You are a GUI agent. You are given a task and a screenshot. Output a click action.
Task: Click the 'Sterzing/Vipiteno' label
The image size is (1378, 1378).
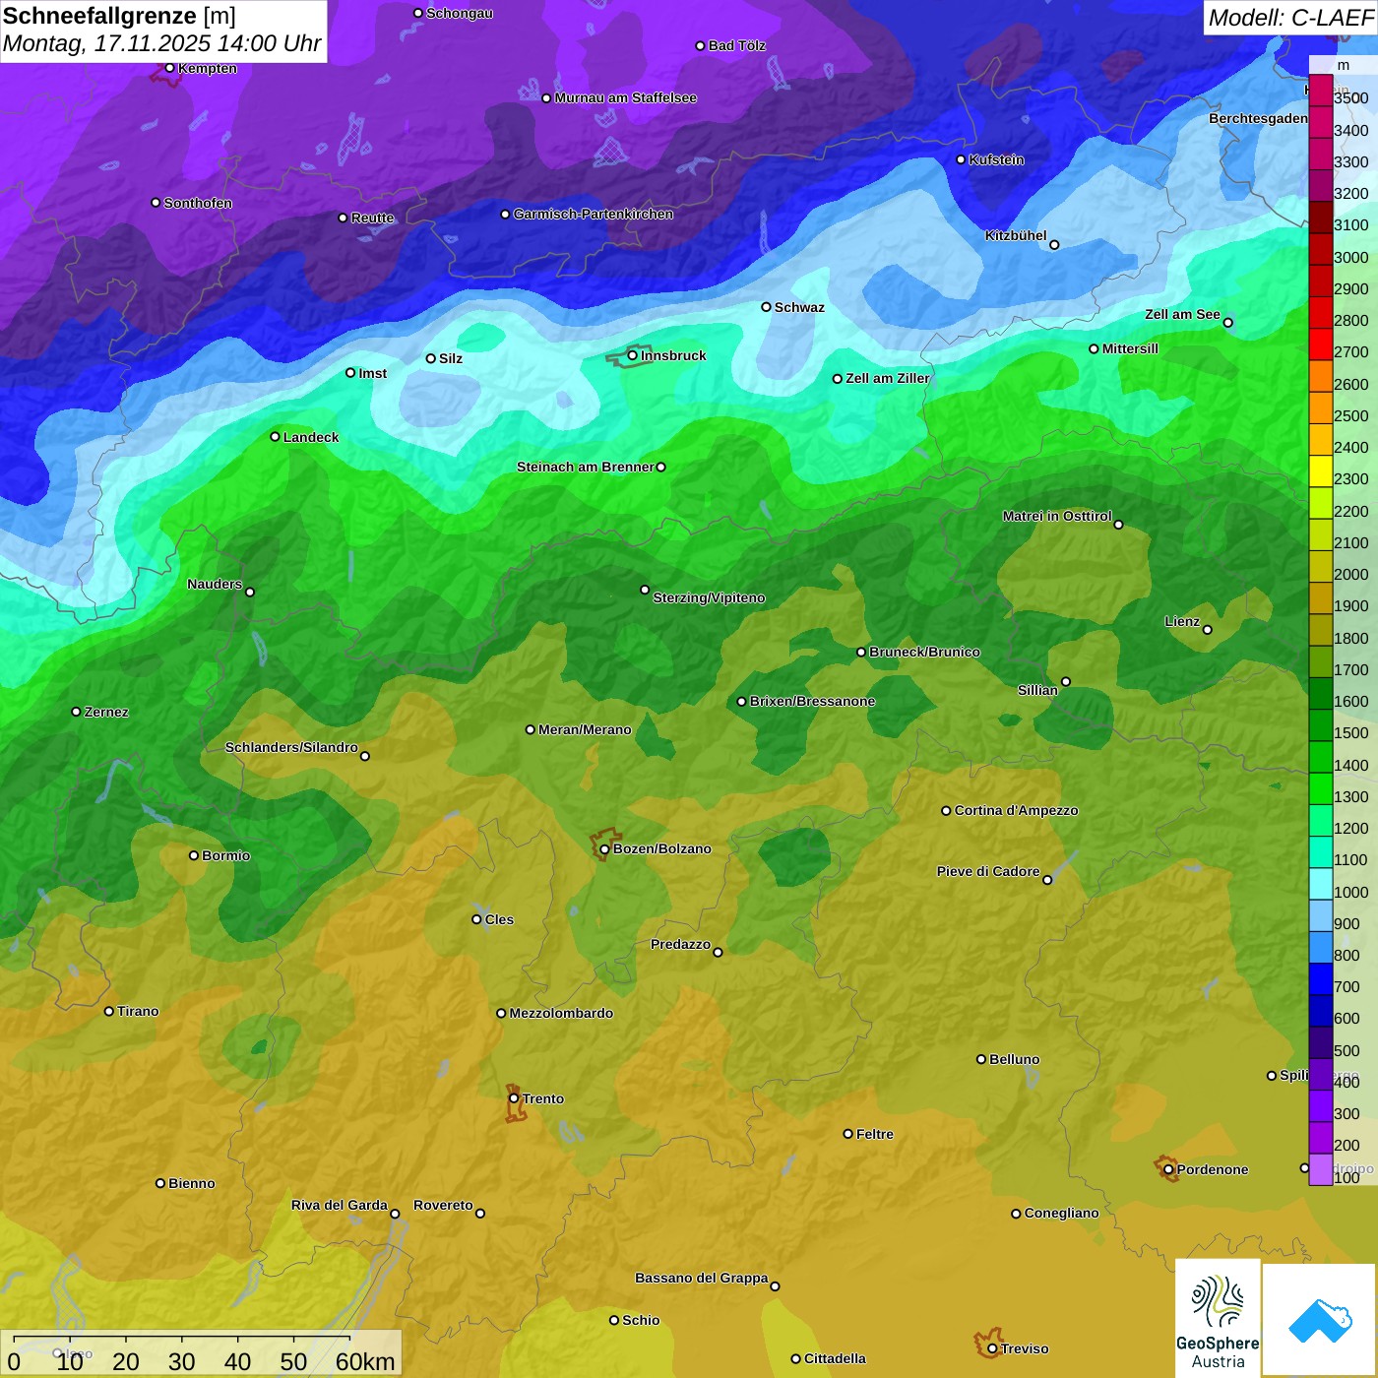tap(709, 597)
